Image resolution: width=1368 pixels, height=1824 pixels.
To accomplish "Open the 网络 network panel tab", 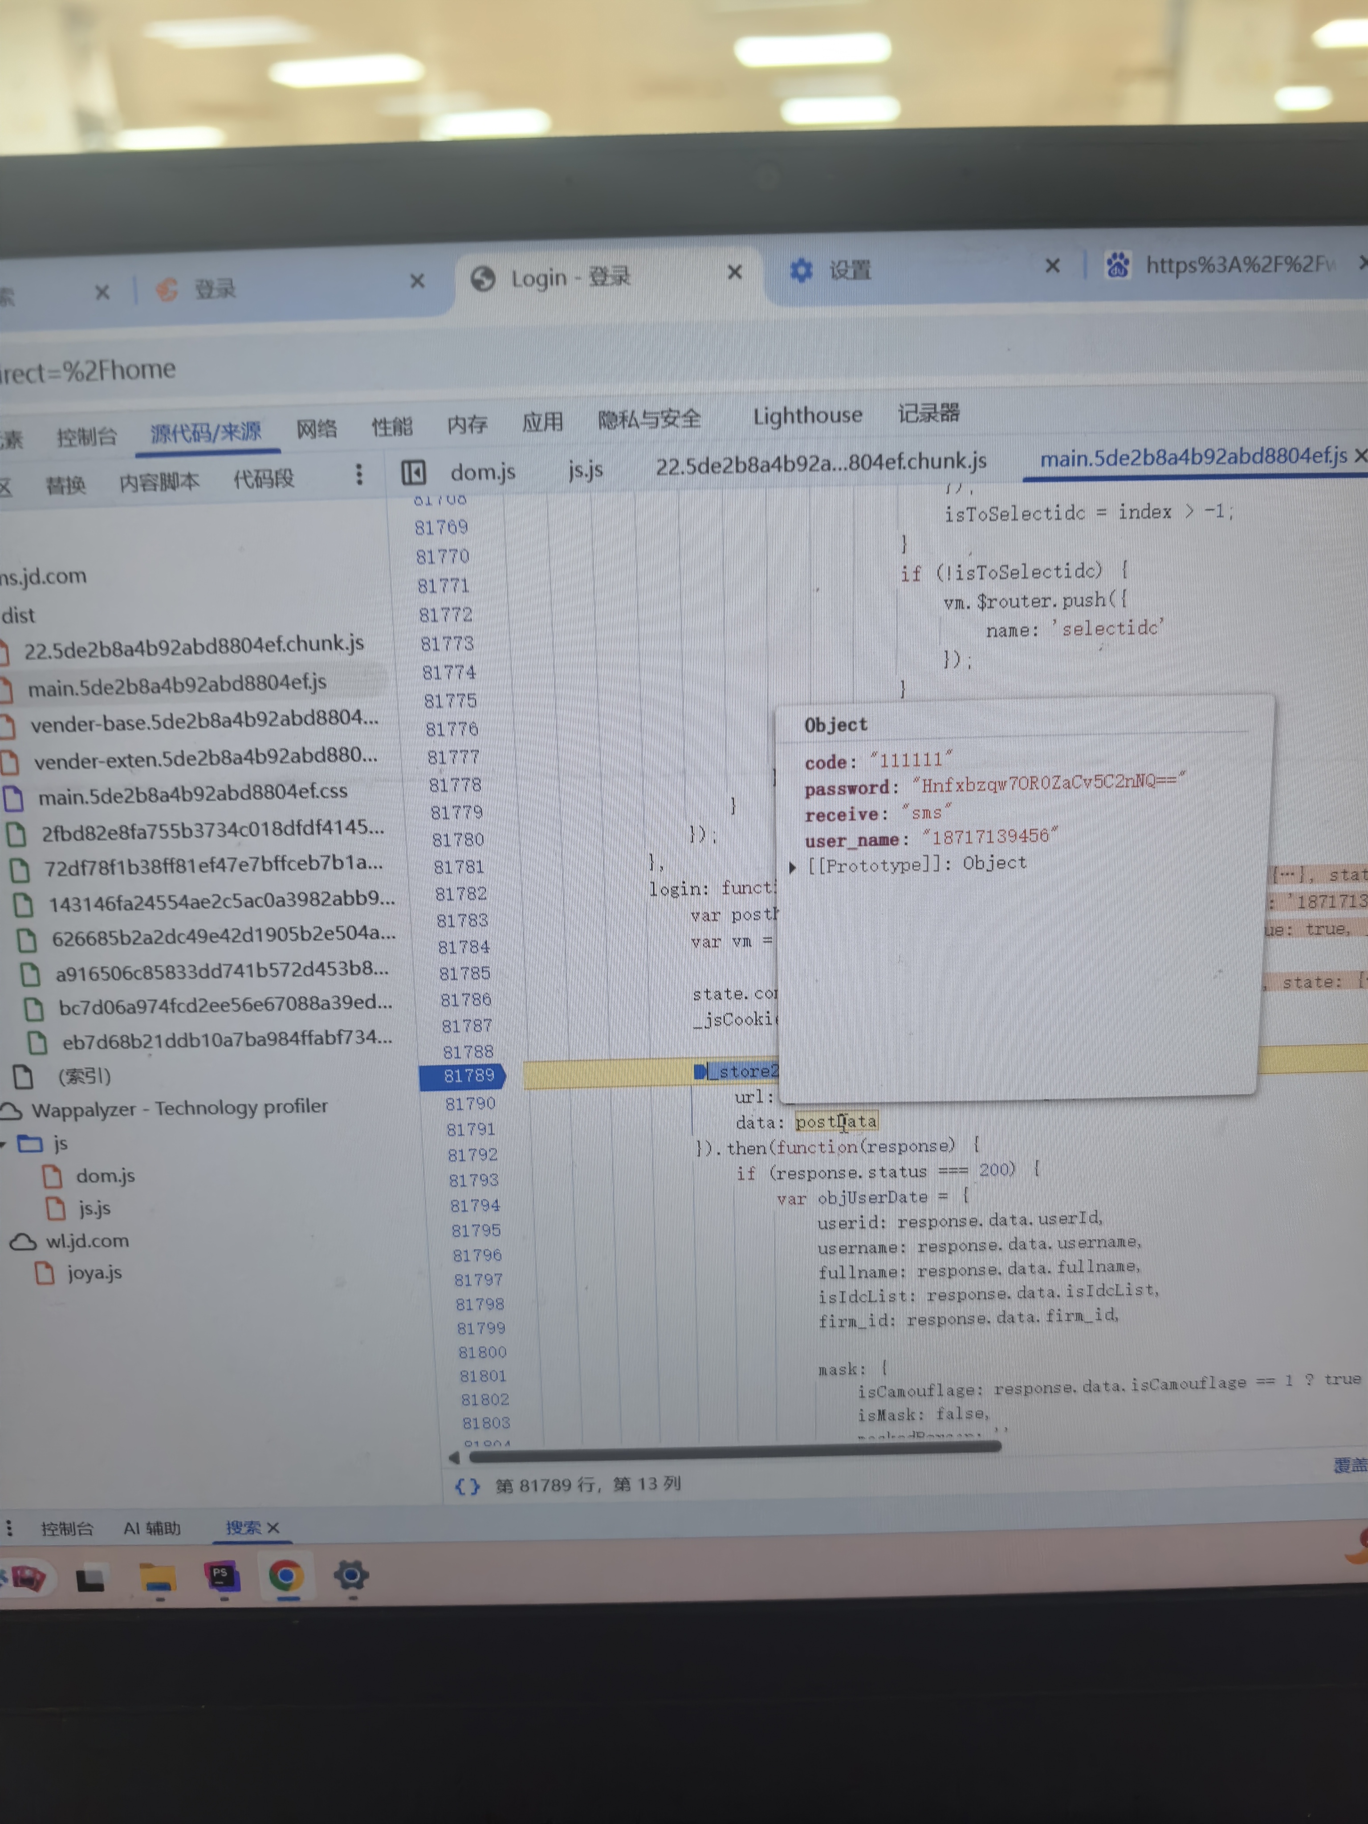I will 317,428.
